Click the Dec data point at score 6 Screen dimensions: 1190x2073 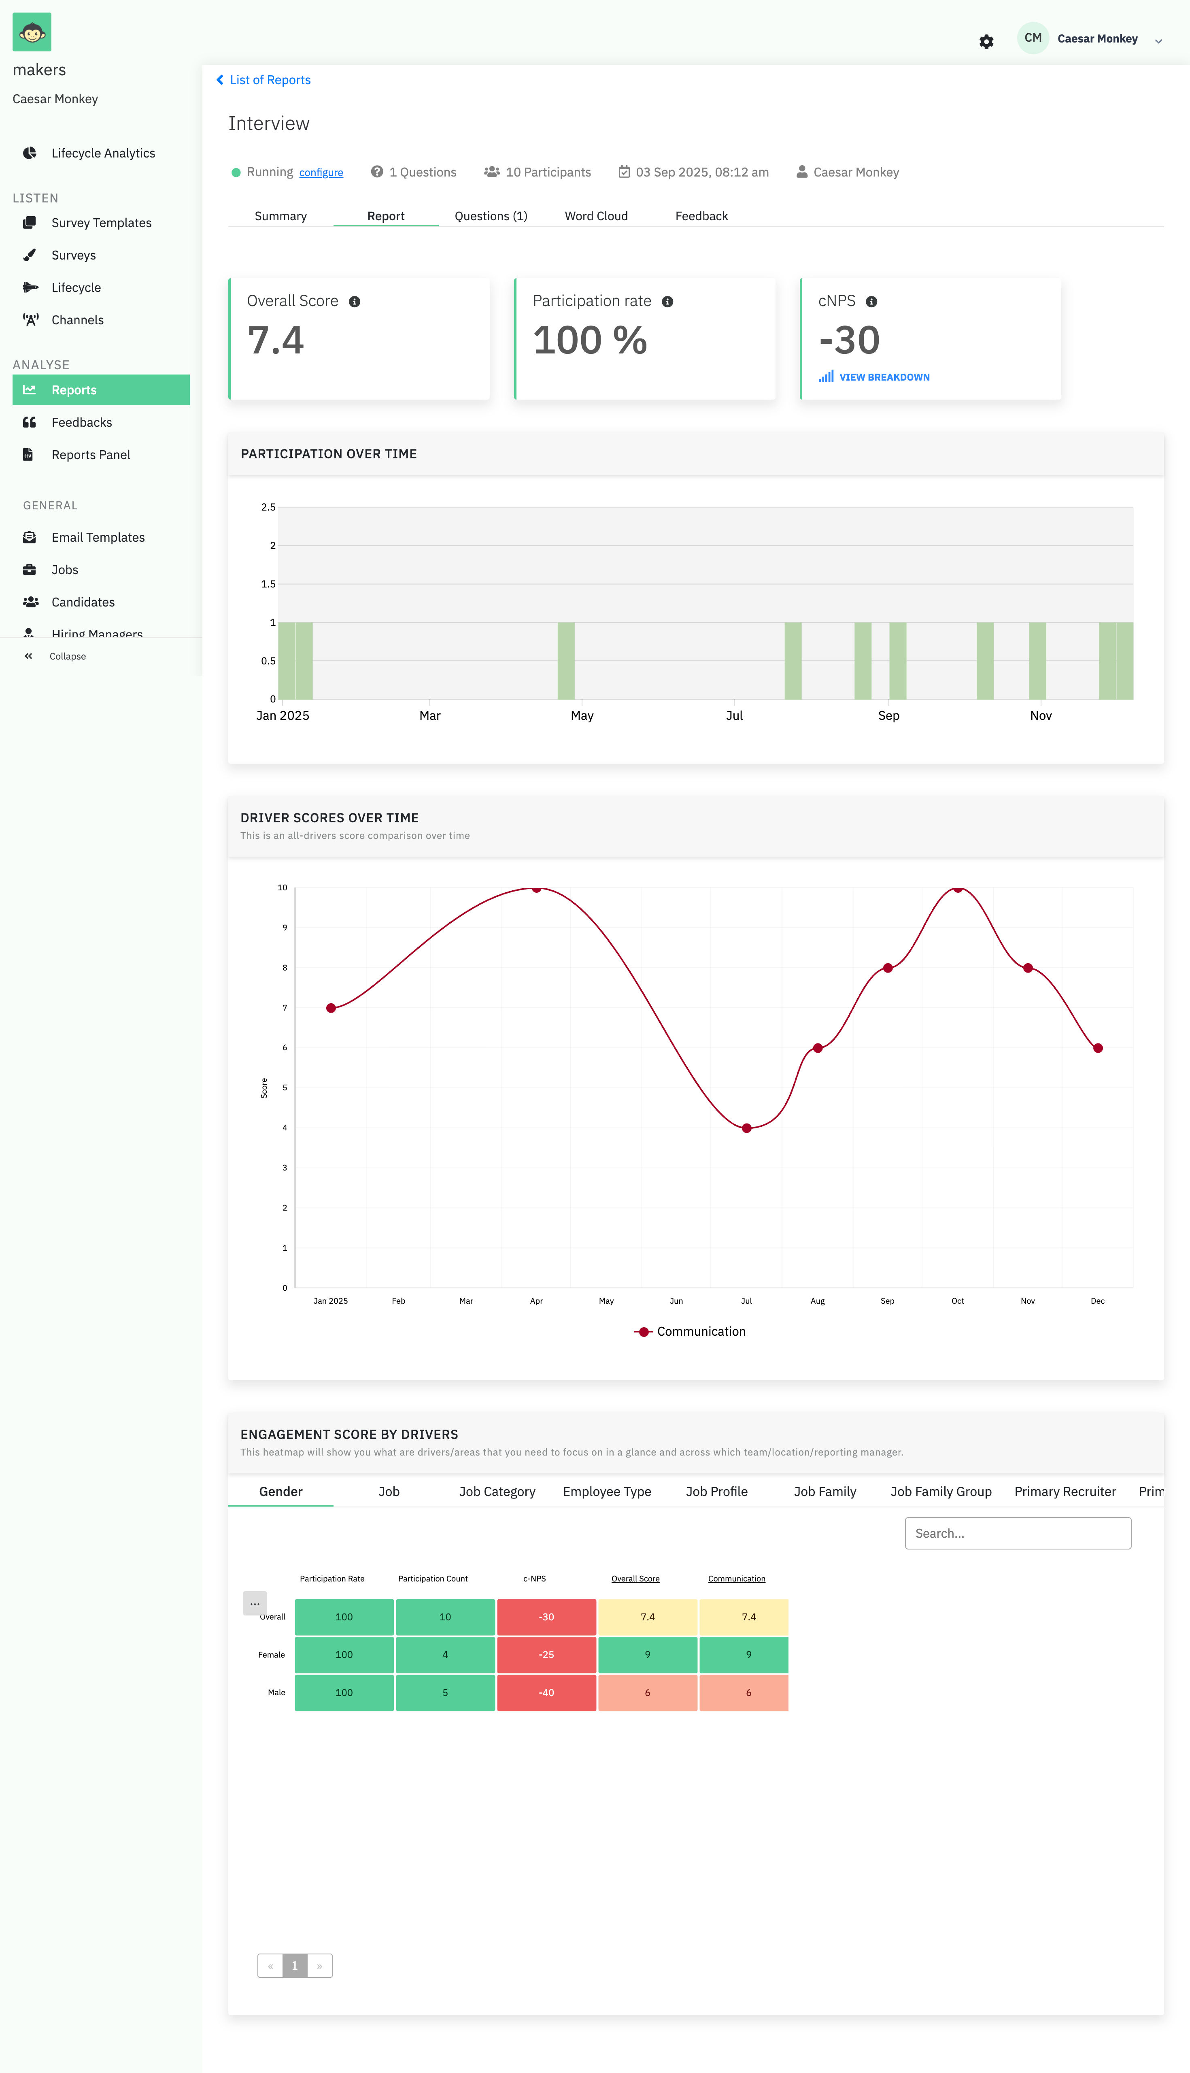(x=1098, y=1048)
